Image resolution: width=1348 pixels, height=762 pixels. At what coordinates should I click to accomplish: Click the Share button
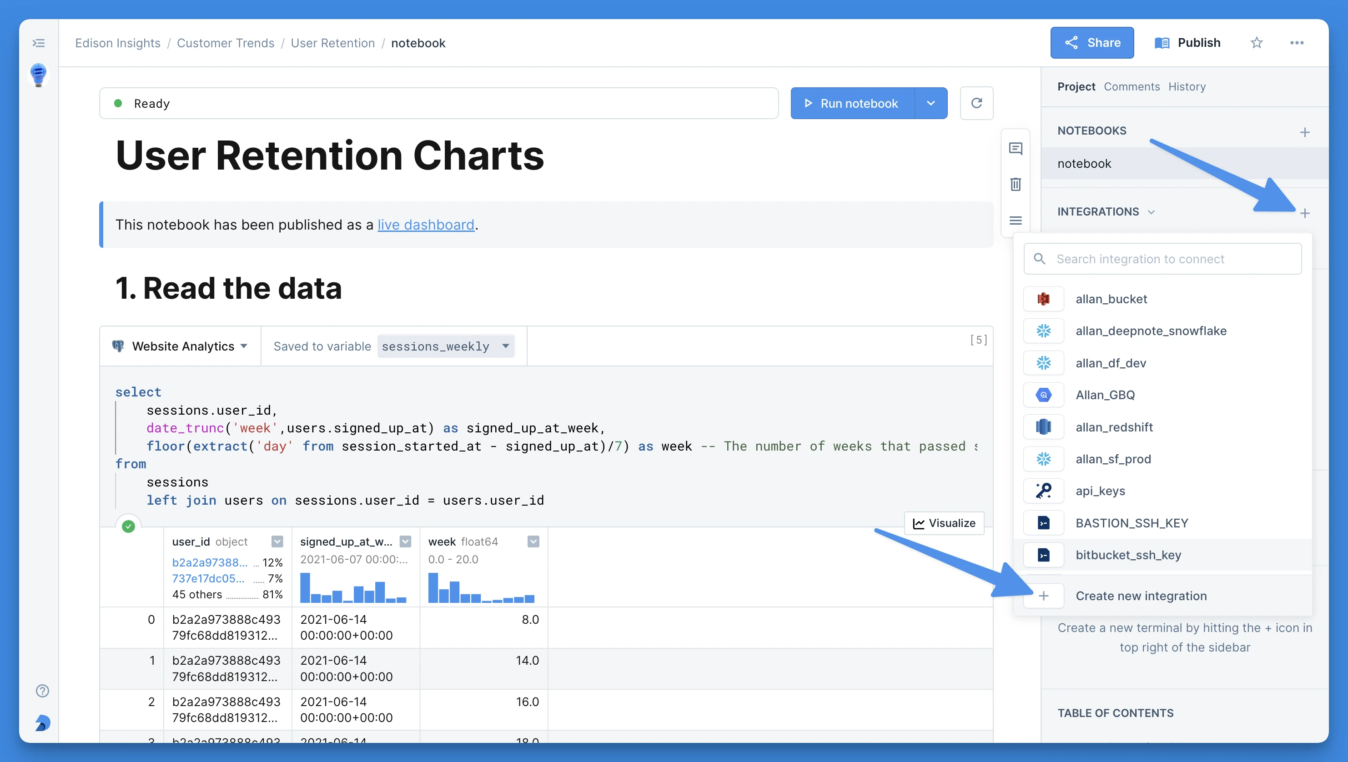tap(1092, 43)
